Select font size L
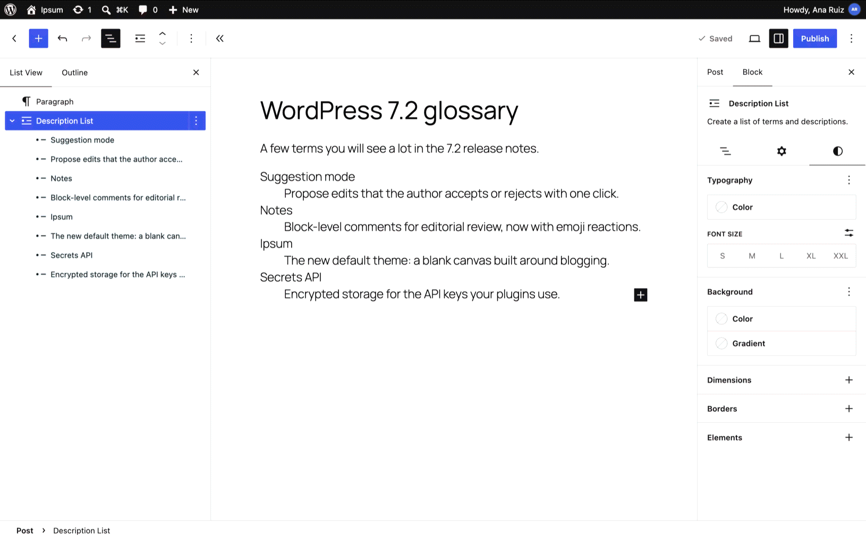Screen dimensions: 866x540 tap(782, 256)
